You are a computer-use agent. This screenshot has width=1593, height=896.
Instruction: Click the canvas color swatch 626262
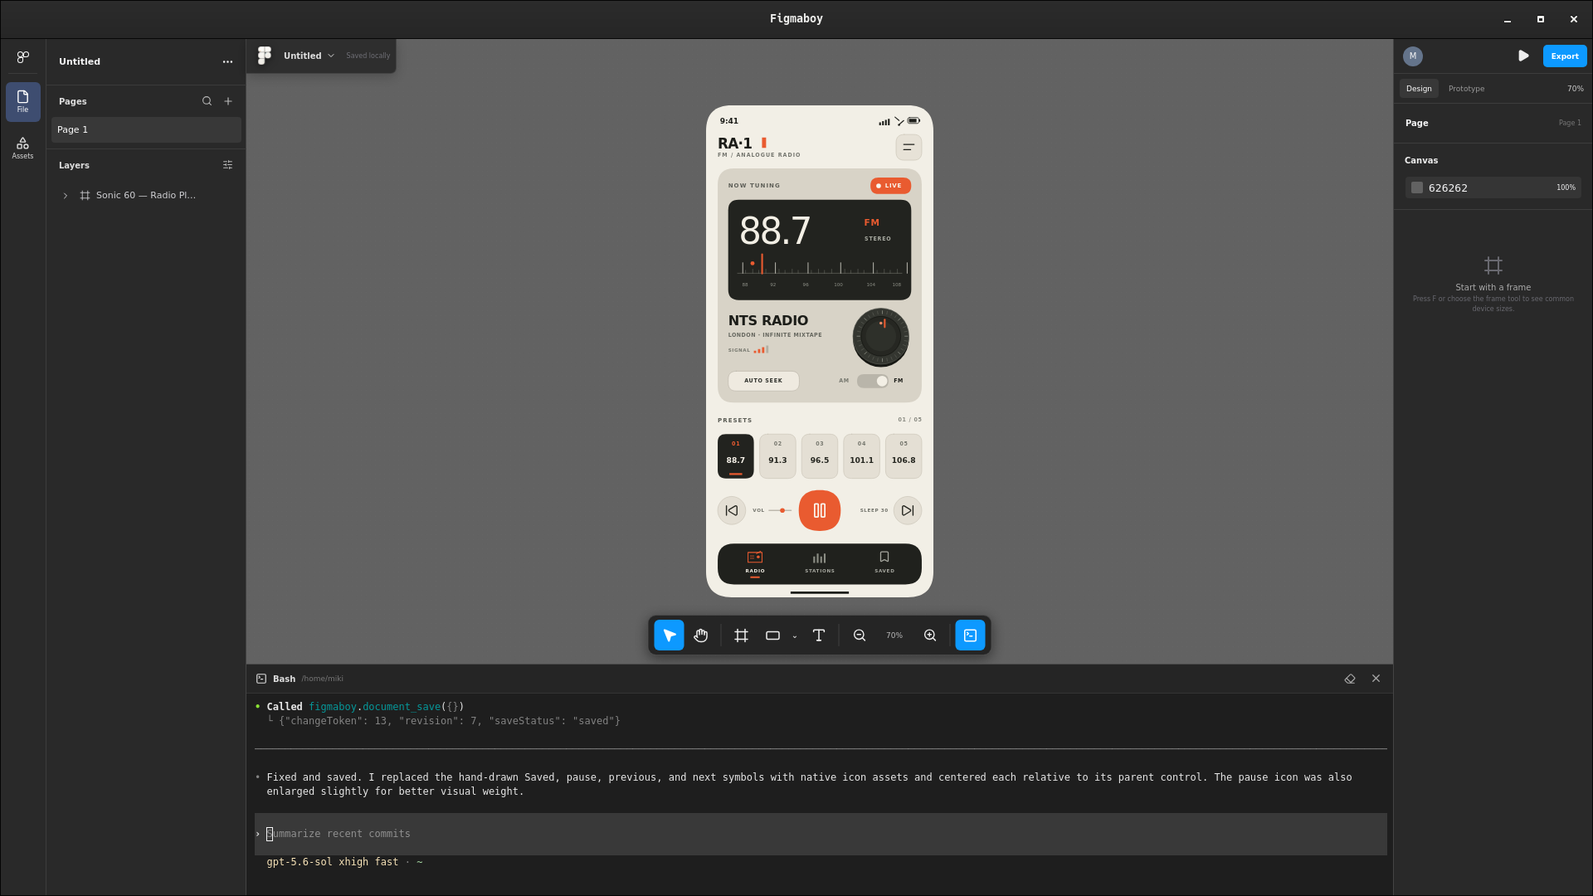click(x=1417, y=188)
